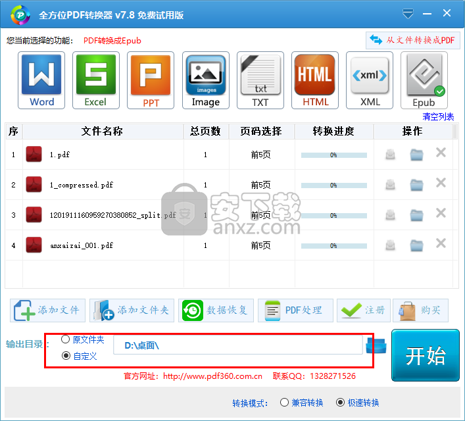
Task: Click 清空列表 to clear the list
Action: (x=438, y=116)
